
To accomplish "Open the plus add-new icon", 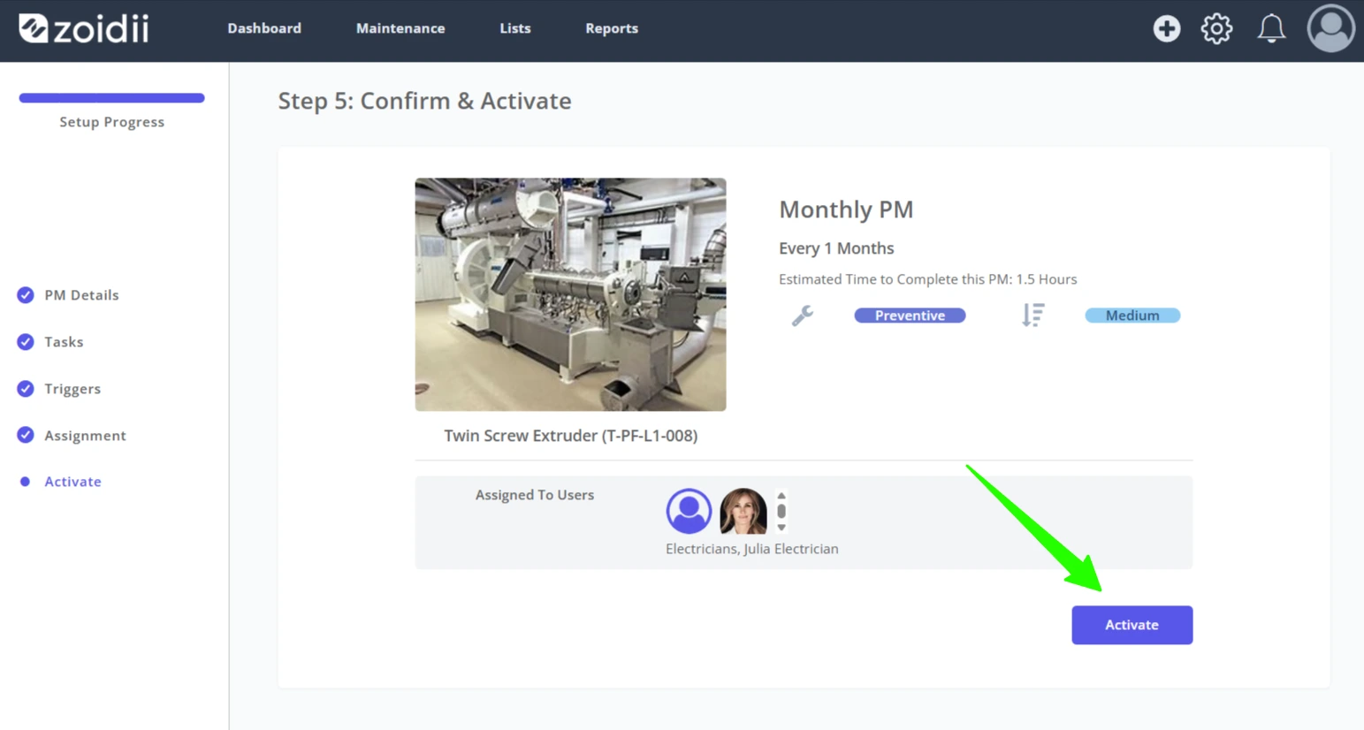I will pyautogui.click(x=1166, y=28).
